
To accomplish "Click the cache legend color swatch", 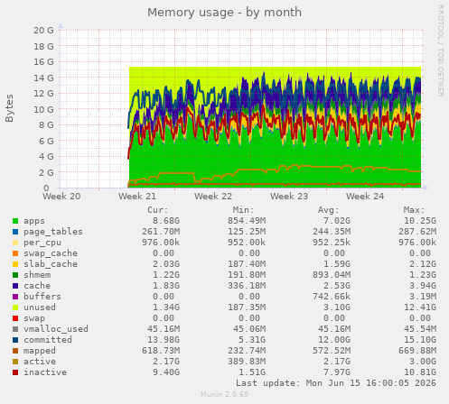I will (x=15, y=286).
